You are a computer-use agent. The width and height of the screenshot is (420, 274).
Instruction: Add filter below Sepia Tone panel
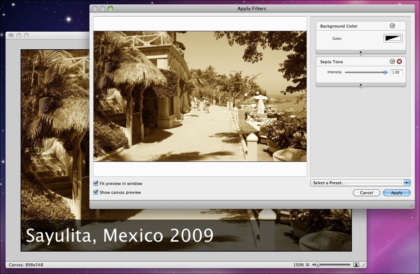[x=361, y=85]
